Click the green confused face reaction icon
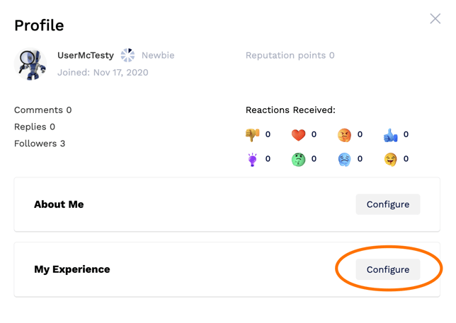The height and width of the screenshot is (323, 456). point(298,160)
